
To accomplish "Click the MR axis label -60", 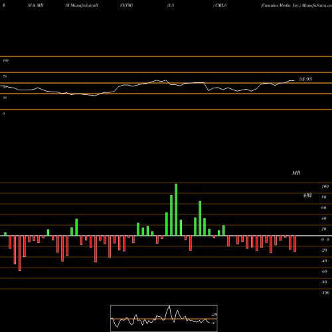I will click(324, 272).
